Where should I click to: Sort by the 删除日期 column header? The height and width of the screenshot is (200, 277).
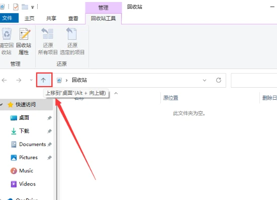click(269, 98)
